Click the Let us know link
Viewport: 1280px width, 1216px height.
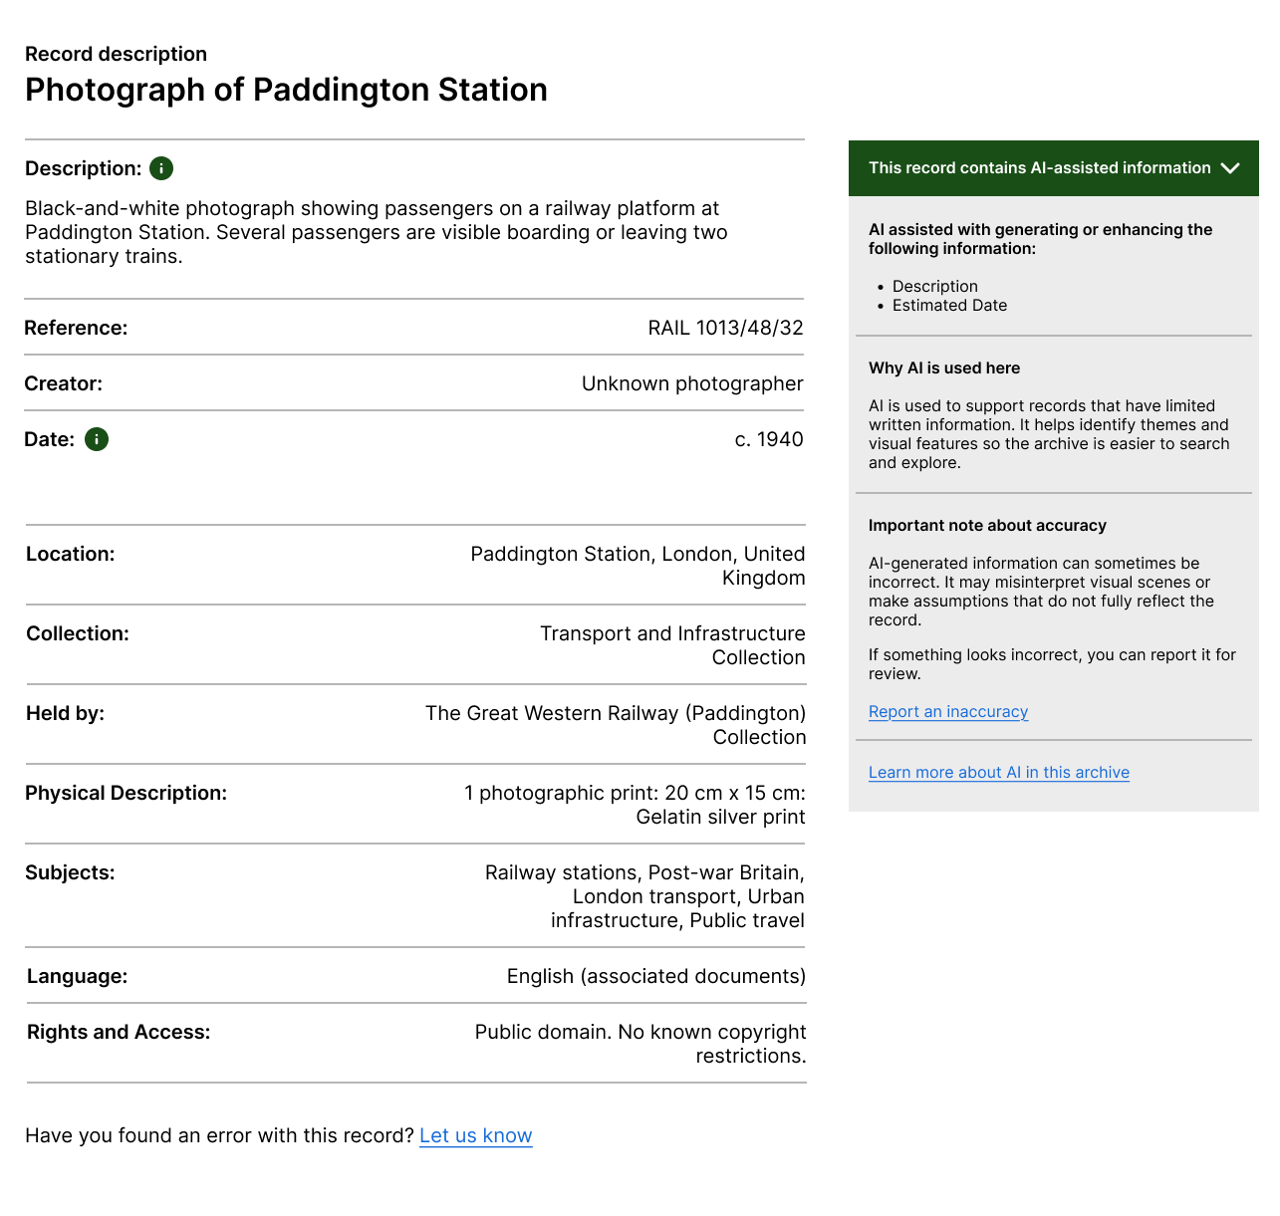[476, 1135]
